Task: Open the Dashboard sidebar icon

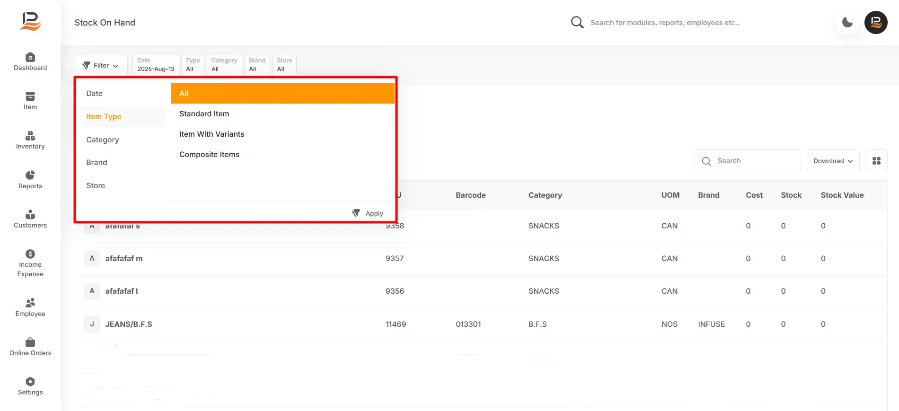Action: click(30, 57)
